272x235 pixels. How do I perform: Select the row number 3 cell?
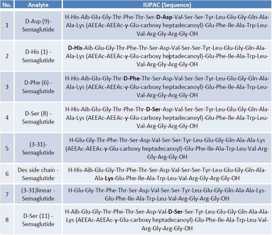[x=7, y=87]
